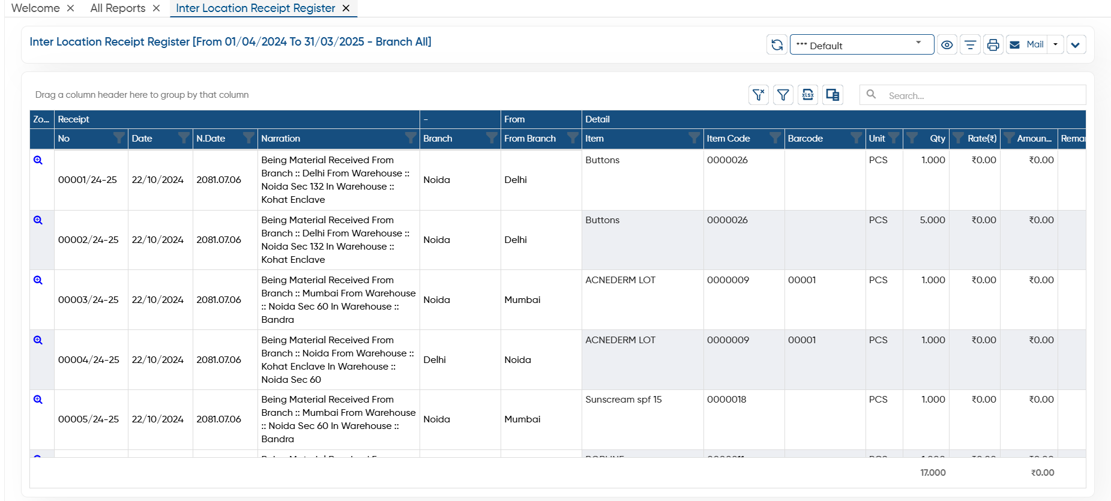
Task: Open the filter on the Item column
Action: 694,138
